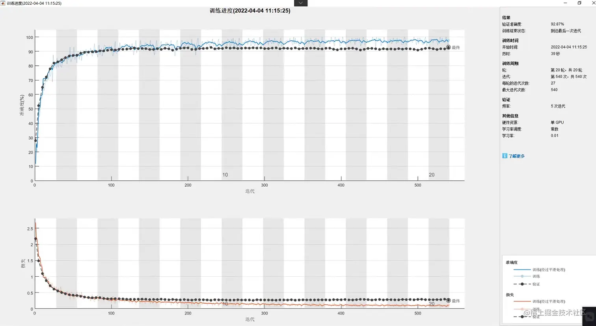Click the 准确度(%) y-axis label
Screen dimensions: 596x326
(x=22, y=105)
